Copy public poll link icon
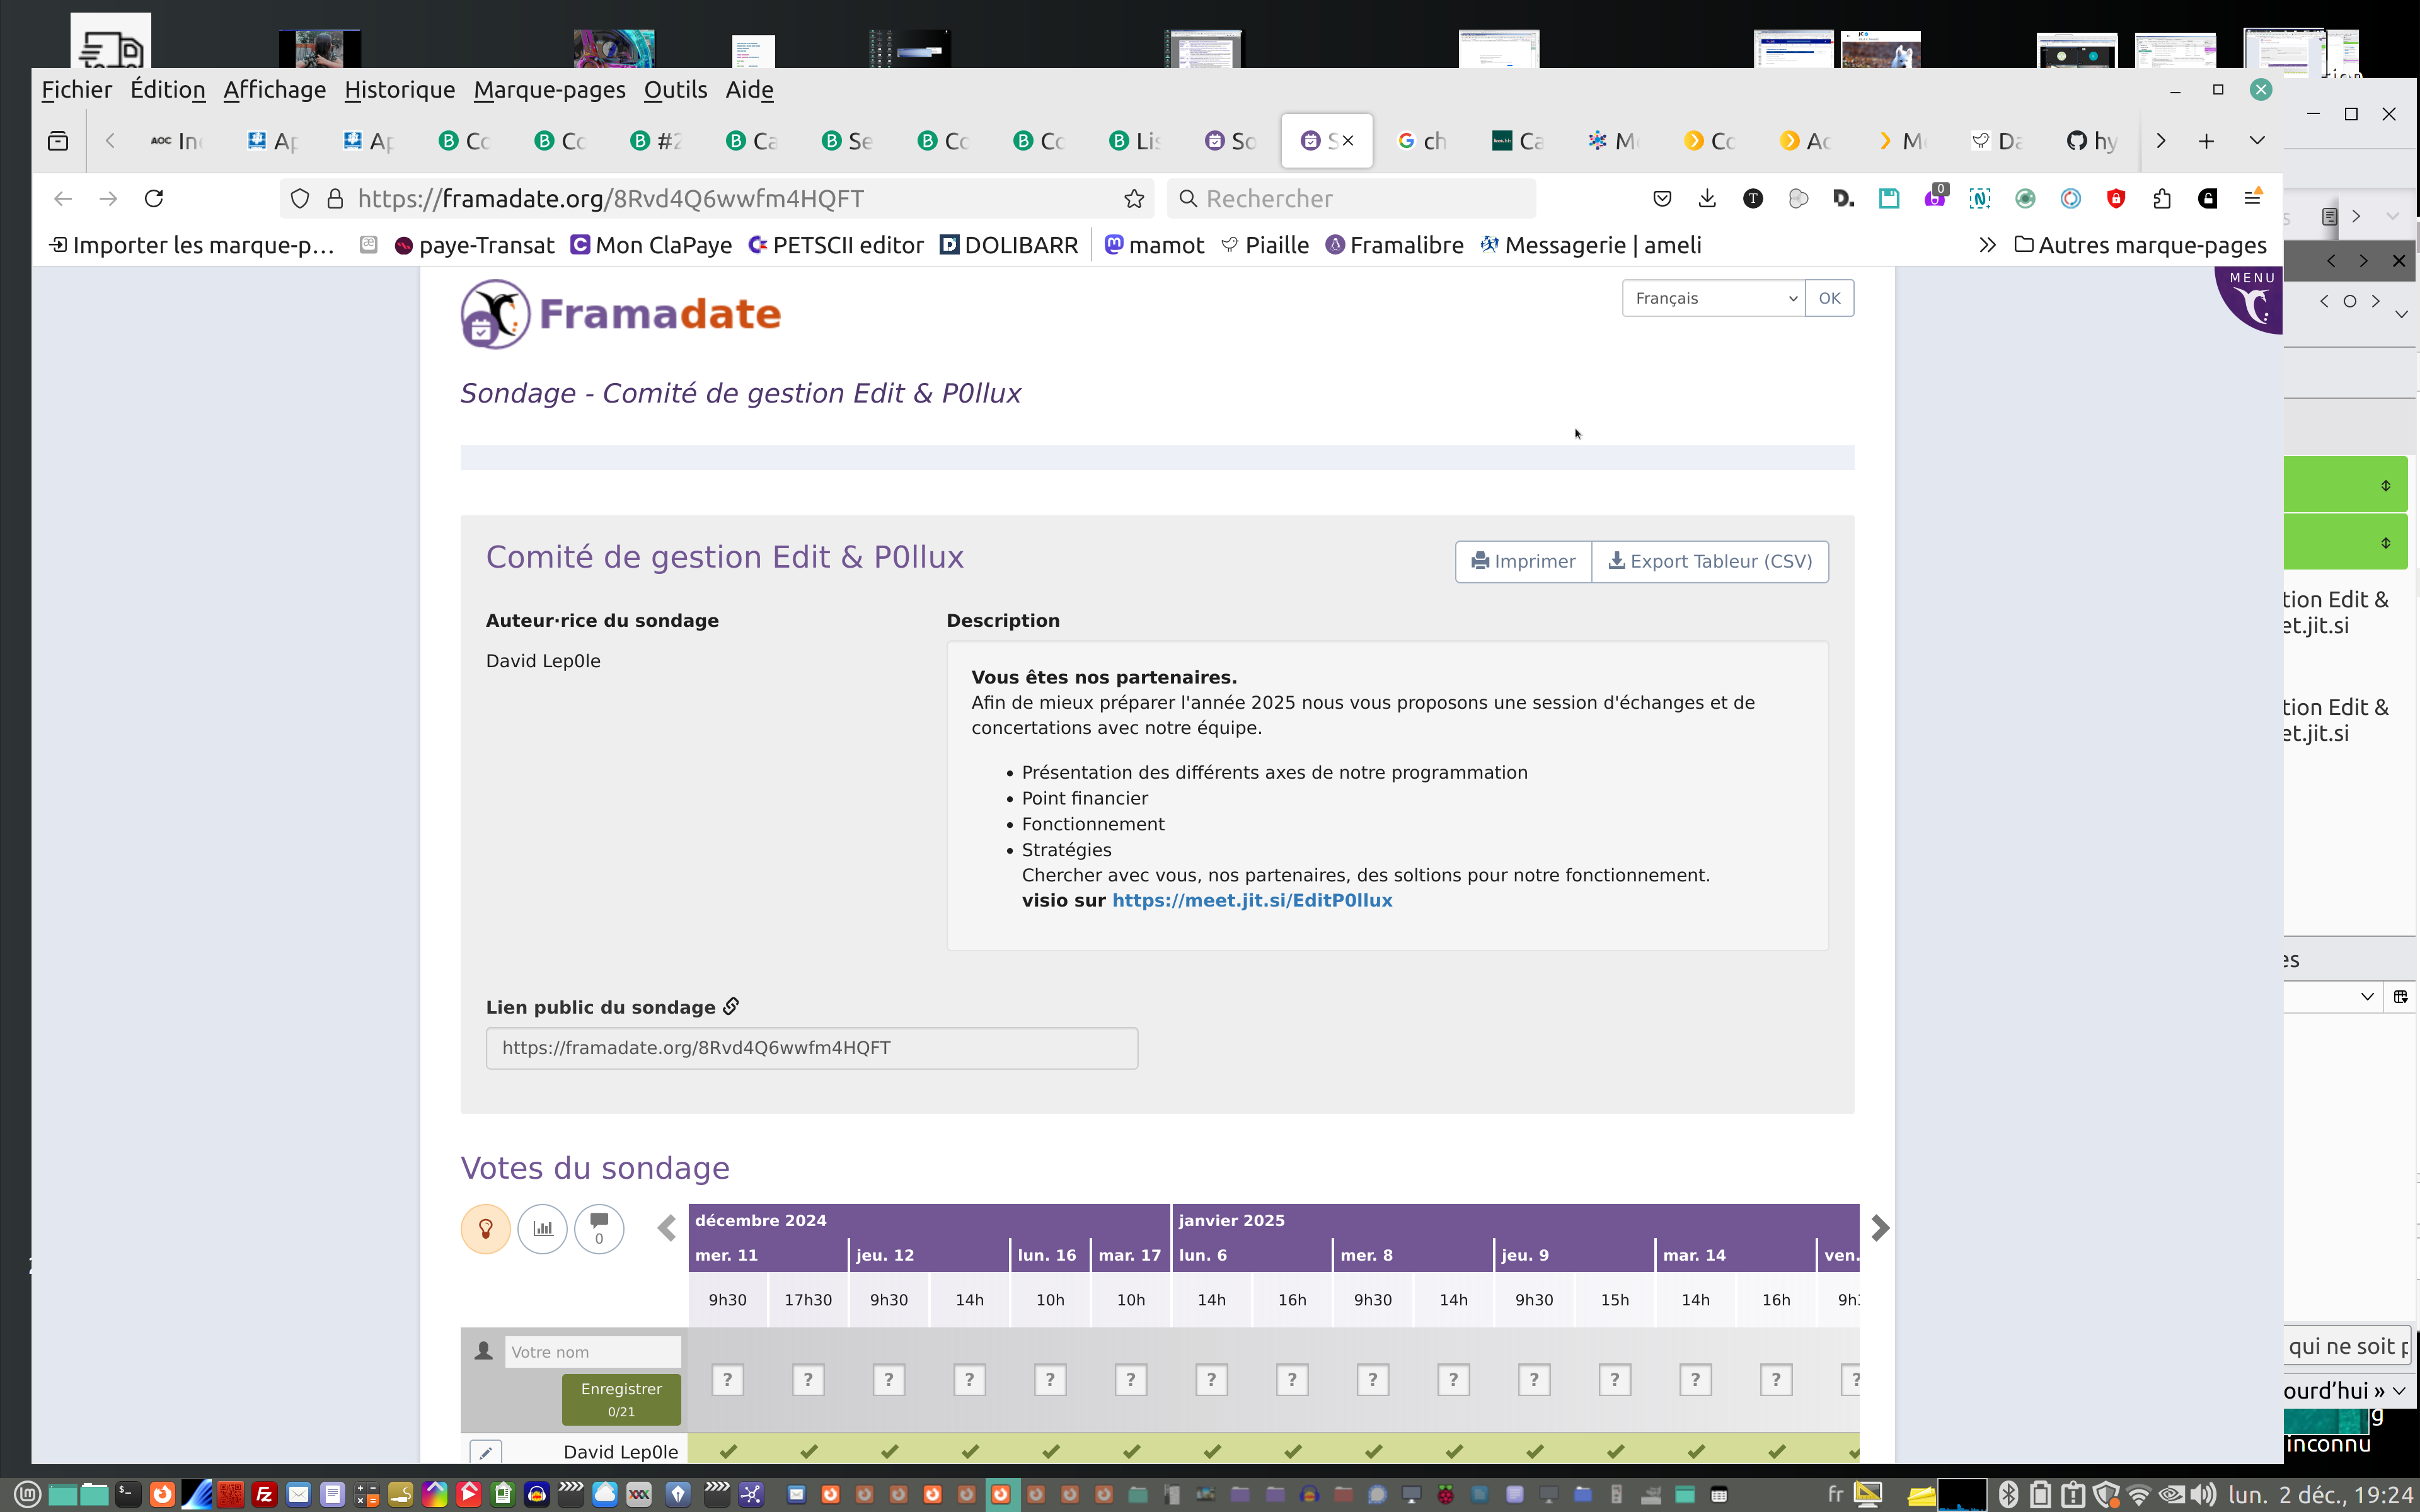This screenshot has width=2420, height=1512. click(731, 1006)
